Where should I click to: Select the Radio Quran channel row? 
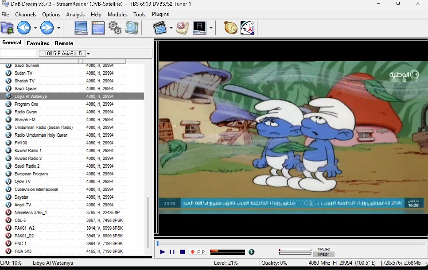(x=72, y=112)
